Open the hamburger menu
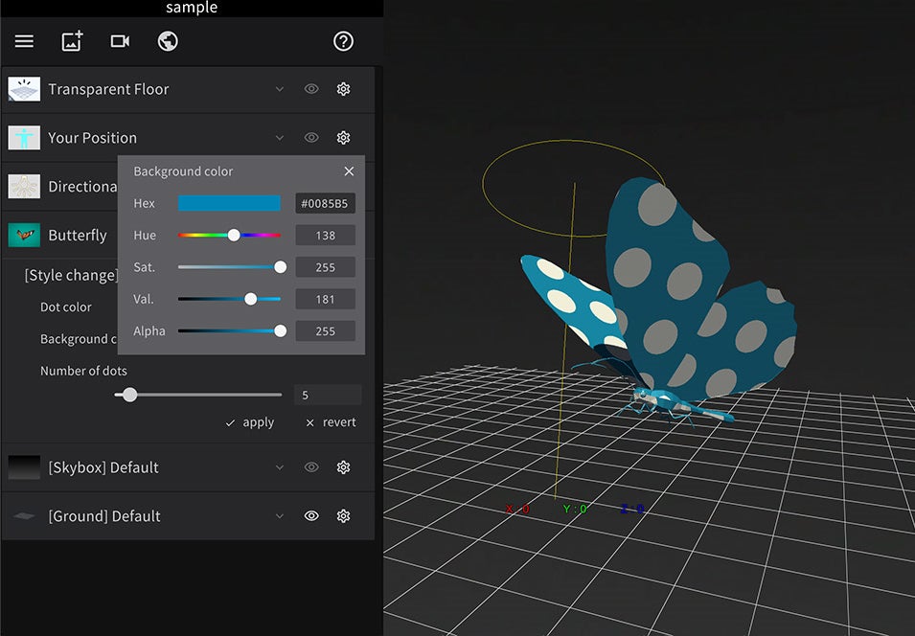915x636 pixels. 24,41
